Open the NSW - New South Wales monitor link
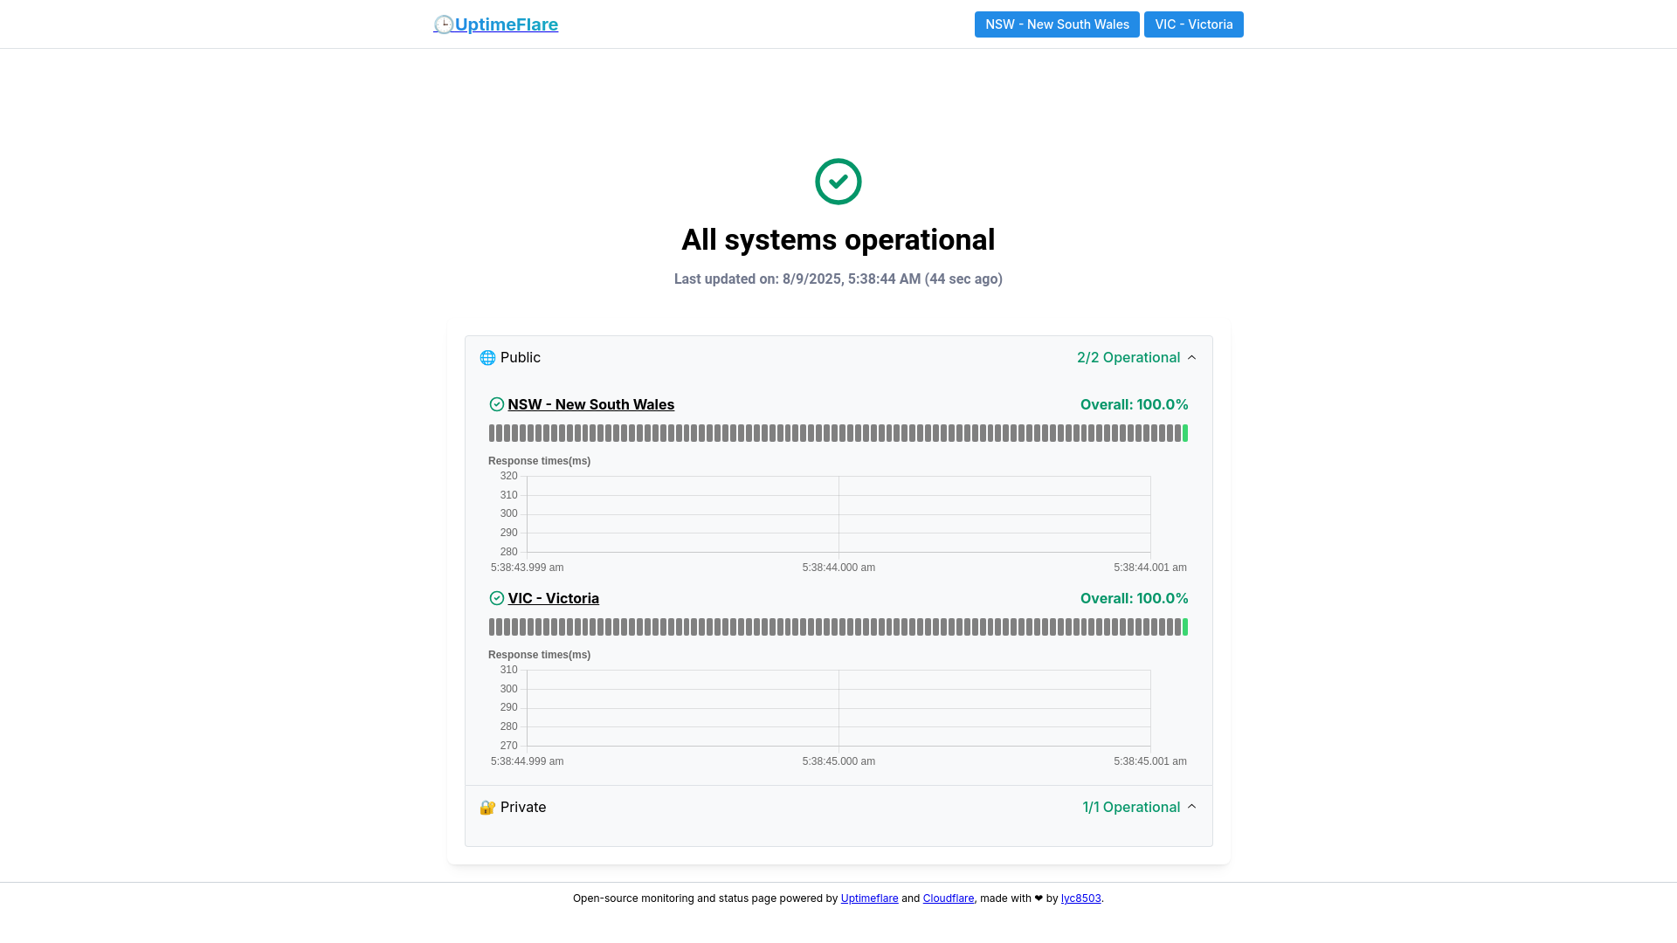The height and width of the screenshot is (943, 1677). click(x=591, y=404)
